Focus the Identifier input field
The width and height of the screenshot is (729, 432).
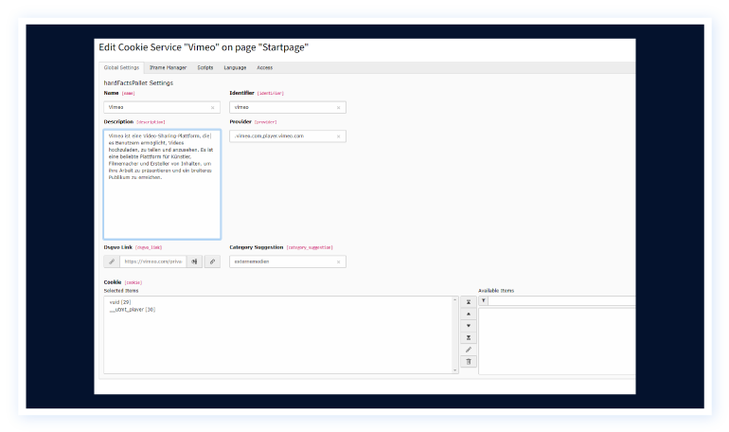(x=287, y=107)
